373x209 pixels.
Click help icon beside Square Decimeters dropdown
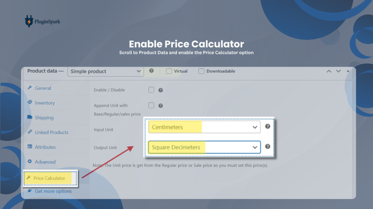pos(268,146)
